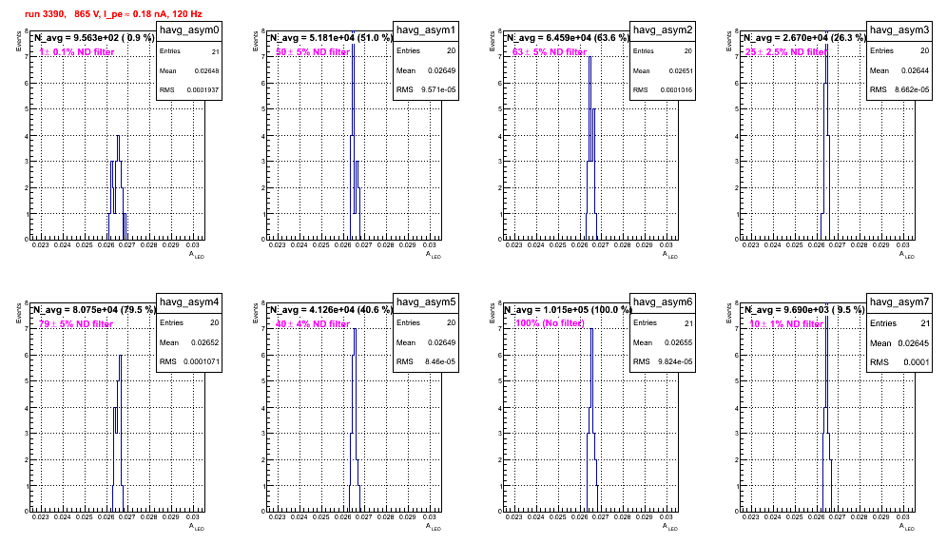Select the havg_asym3 stats box title
The image size is (947, 544).
click(899, 29)
